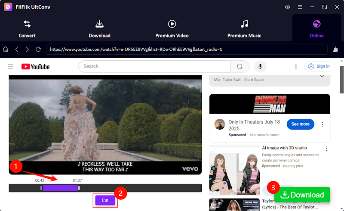Screen dimensions: 344x211
Task: Open the Taylor Swift lyrics playlist thumbnail
Action: [234, 205]
